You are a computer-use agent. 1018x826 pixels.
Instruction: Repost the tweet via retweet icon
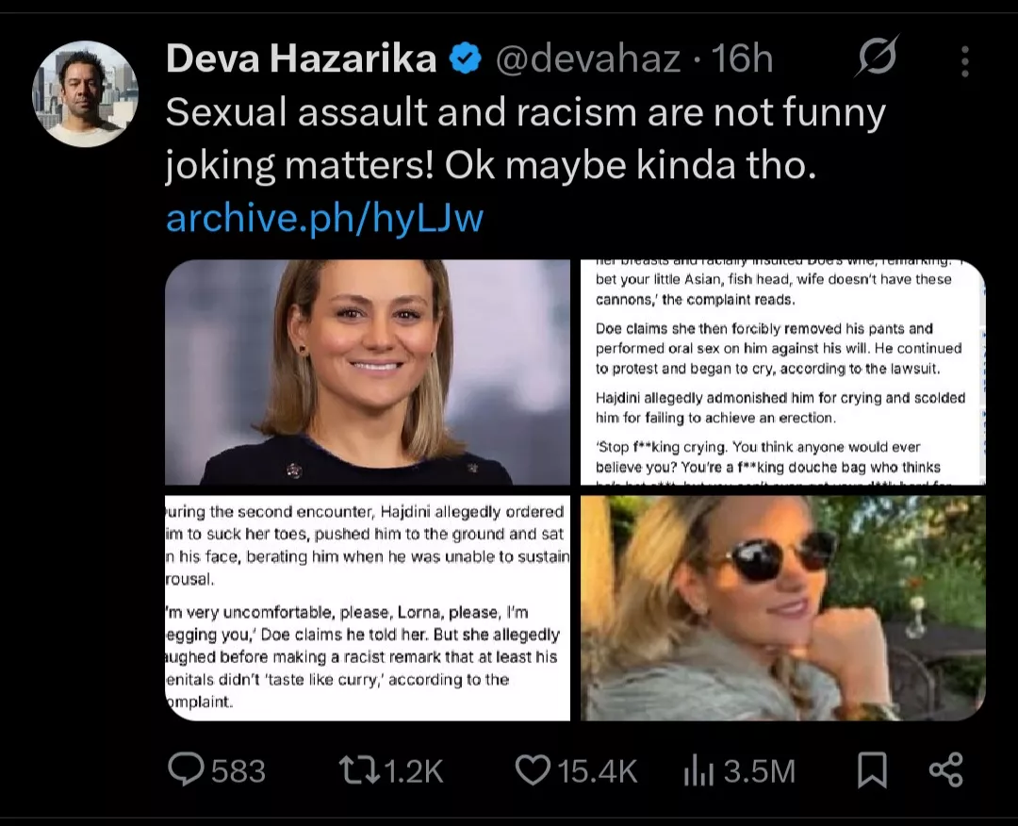click(x=356, y=770)
